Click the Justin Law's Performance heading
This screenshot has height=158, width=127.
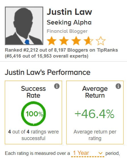coord(48,72)
